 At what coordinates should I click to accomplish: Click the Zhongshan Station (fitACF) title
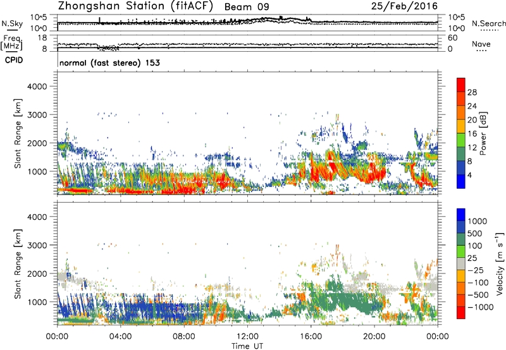click(135, 6)
